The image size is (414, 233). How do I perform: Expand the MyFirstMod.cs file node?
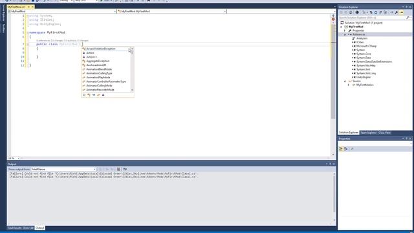coord(349,85)
